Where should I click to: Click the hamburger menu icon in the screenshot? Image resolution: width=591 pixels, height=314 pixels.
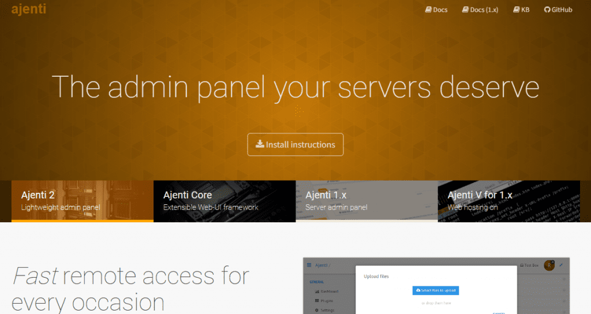click(x=309, y=265)
